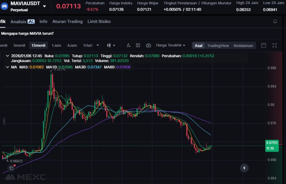Switch to the Limit Risiko tab
The width and height of the screenshot is (286, 184).
pos(99,21)
